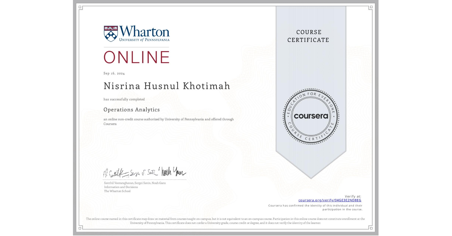Select the name Nisrina Husnul Khotimah

click(x=167, y=86)
